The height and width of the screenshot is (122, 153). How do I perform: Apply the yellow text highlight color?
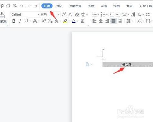coord(65,21)
